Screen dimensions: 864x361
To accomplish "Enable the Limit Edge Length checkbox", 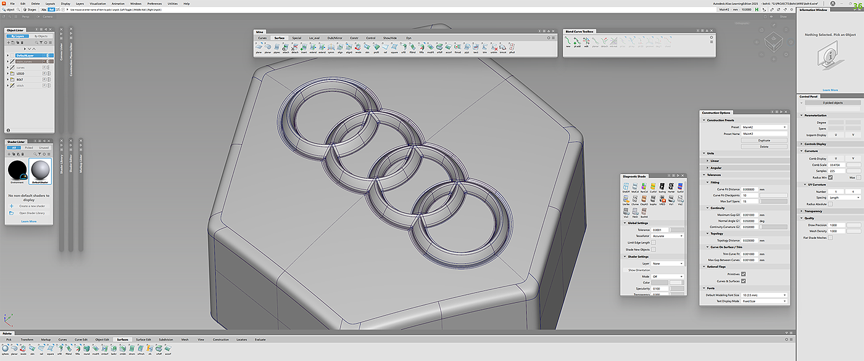I will [x=654, y=243].
